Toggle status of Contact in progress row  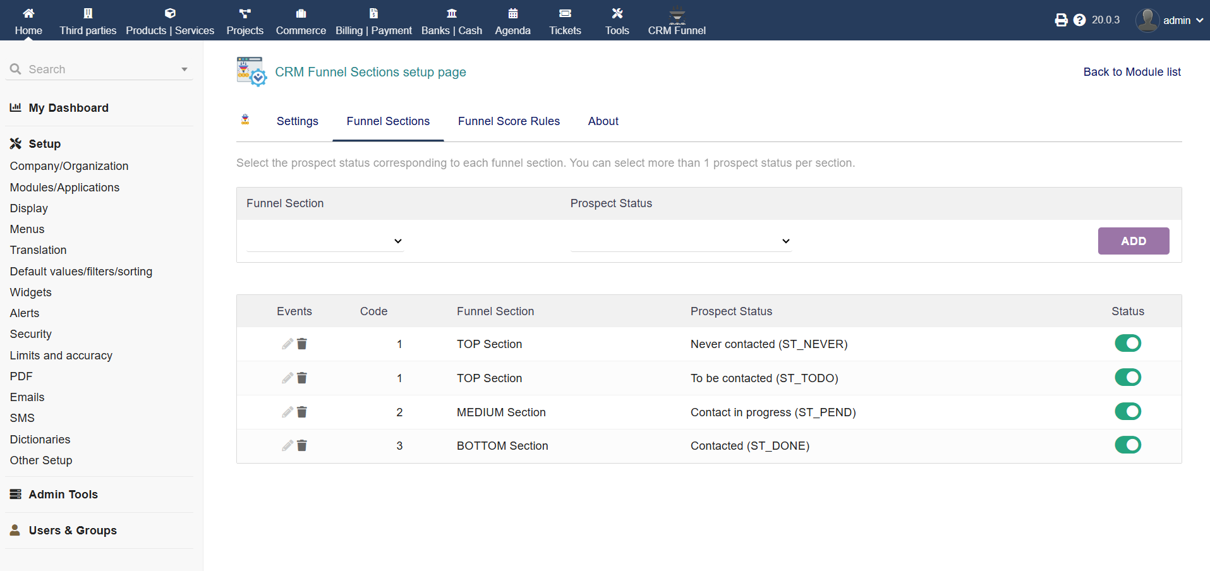point(1127,412)
